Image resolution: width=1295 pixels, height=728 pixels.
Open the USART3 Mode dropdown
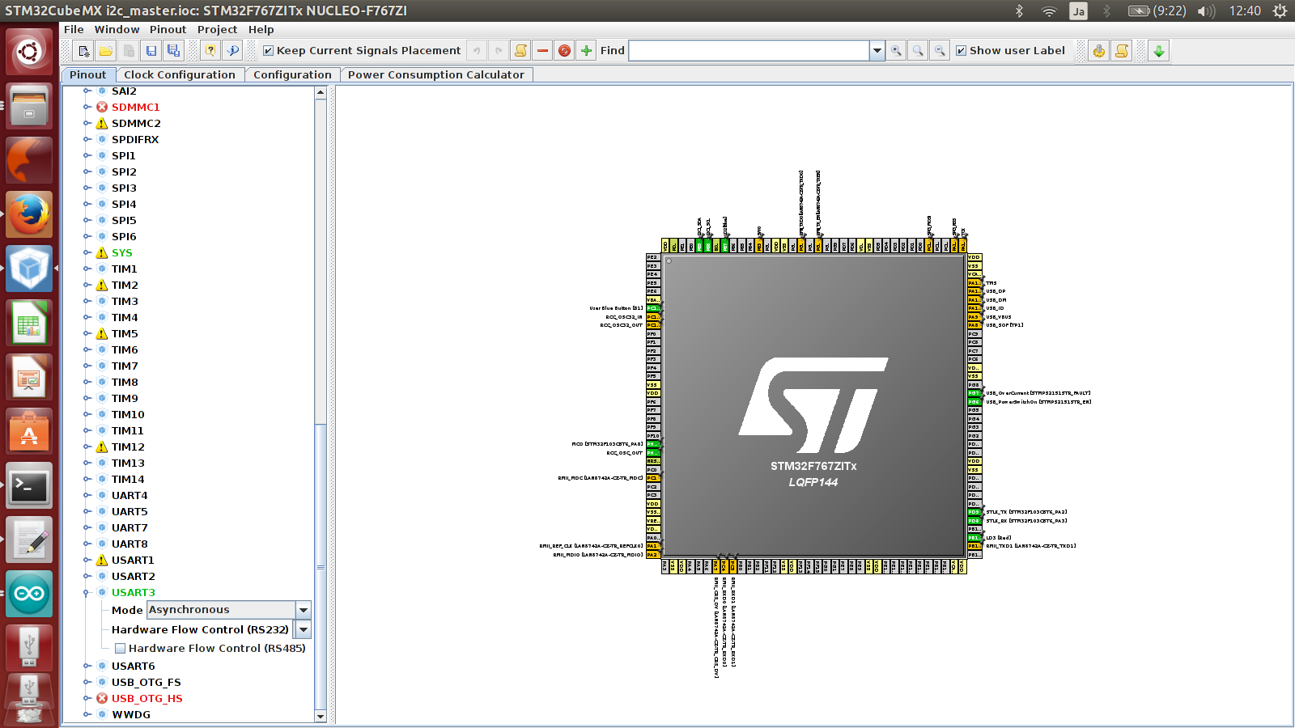coord(304,610)
